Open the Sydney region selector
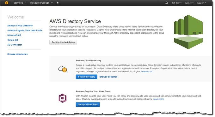215x117 pixels. [189, 3]
